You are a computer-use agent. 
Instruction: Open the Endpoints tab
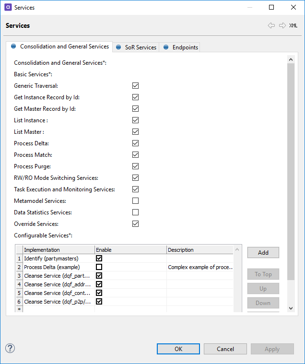point(180,47)
